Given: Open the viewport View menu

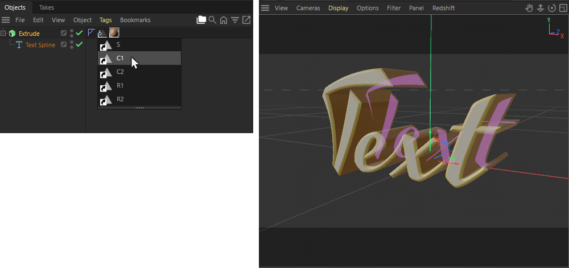Looking at the screenshot, I should tap(281, 8).
